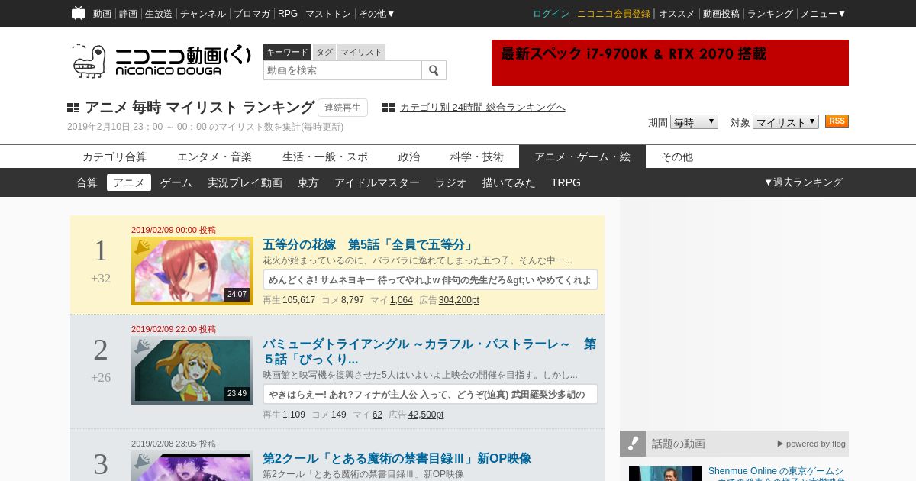Expand the その他▼ top menu

[x=377, y=14]
